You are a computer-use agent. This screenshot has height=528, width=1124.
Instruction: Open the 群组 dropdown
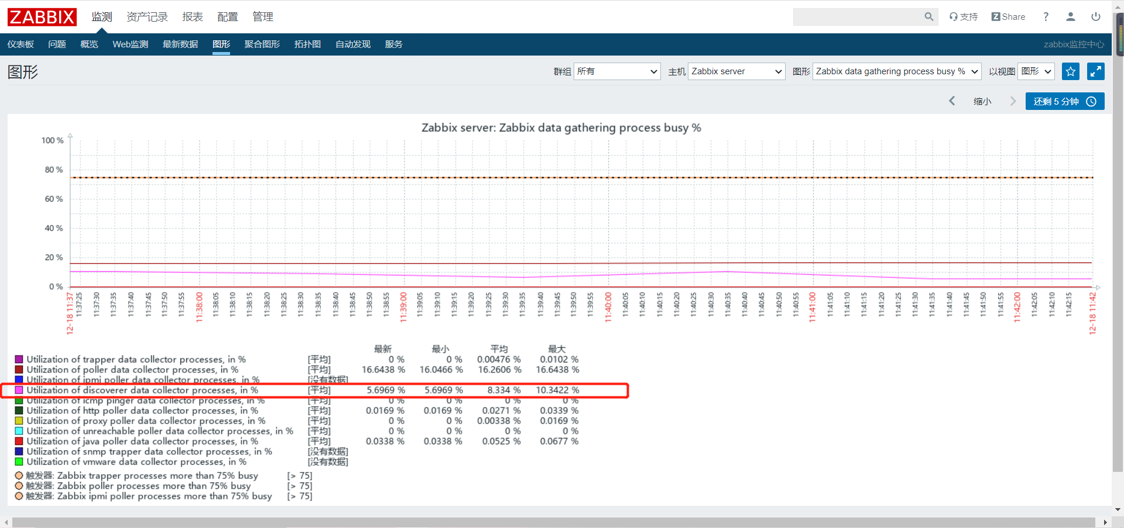(617, 71)
